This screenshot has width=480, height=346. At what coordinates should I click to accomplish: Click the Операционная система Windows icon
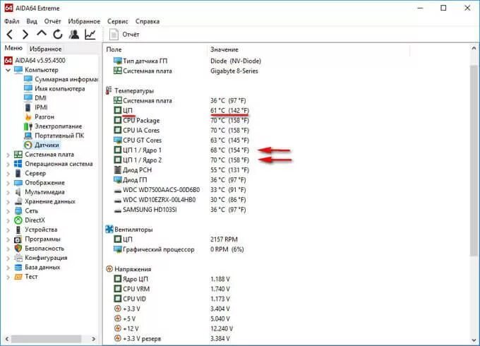(18, 164)
